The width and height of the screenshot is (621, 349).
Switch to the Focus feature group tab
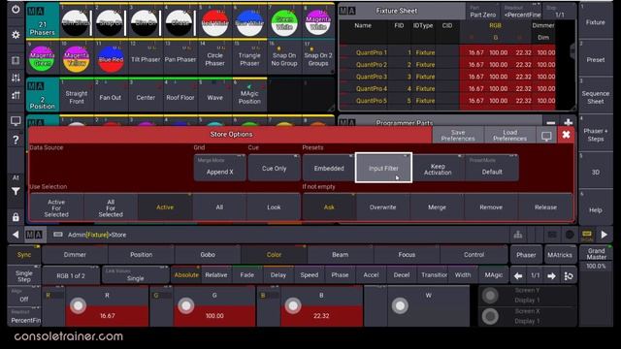407,254
